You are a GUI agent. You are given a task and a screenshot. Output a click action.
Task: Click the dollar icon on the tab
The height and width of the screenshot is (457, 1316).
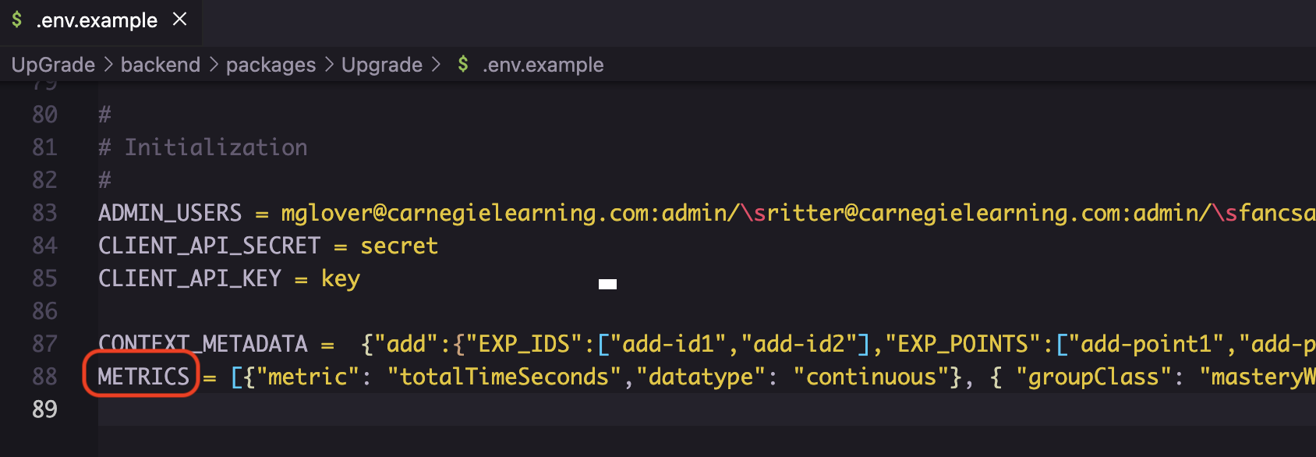click(x=17, y=19)
